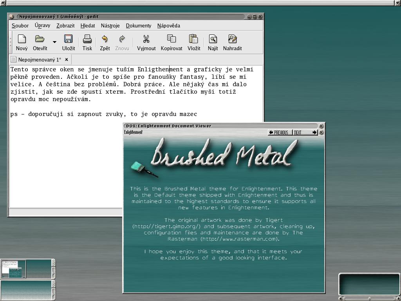Viewport: 401px width, 301px height.
Task: Click the top-right corner arrow of the desktop bar
Action: pyautogui.click(x=398, y=3)
